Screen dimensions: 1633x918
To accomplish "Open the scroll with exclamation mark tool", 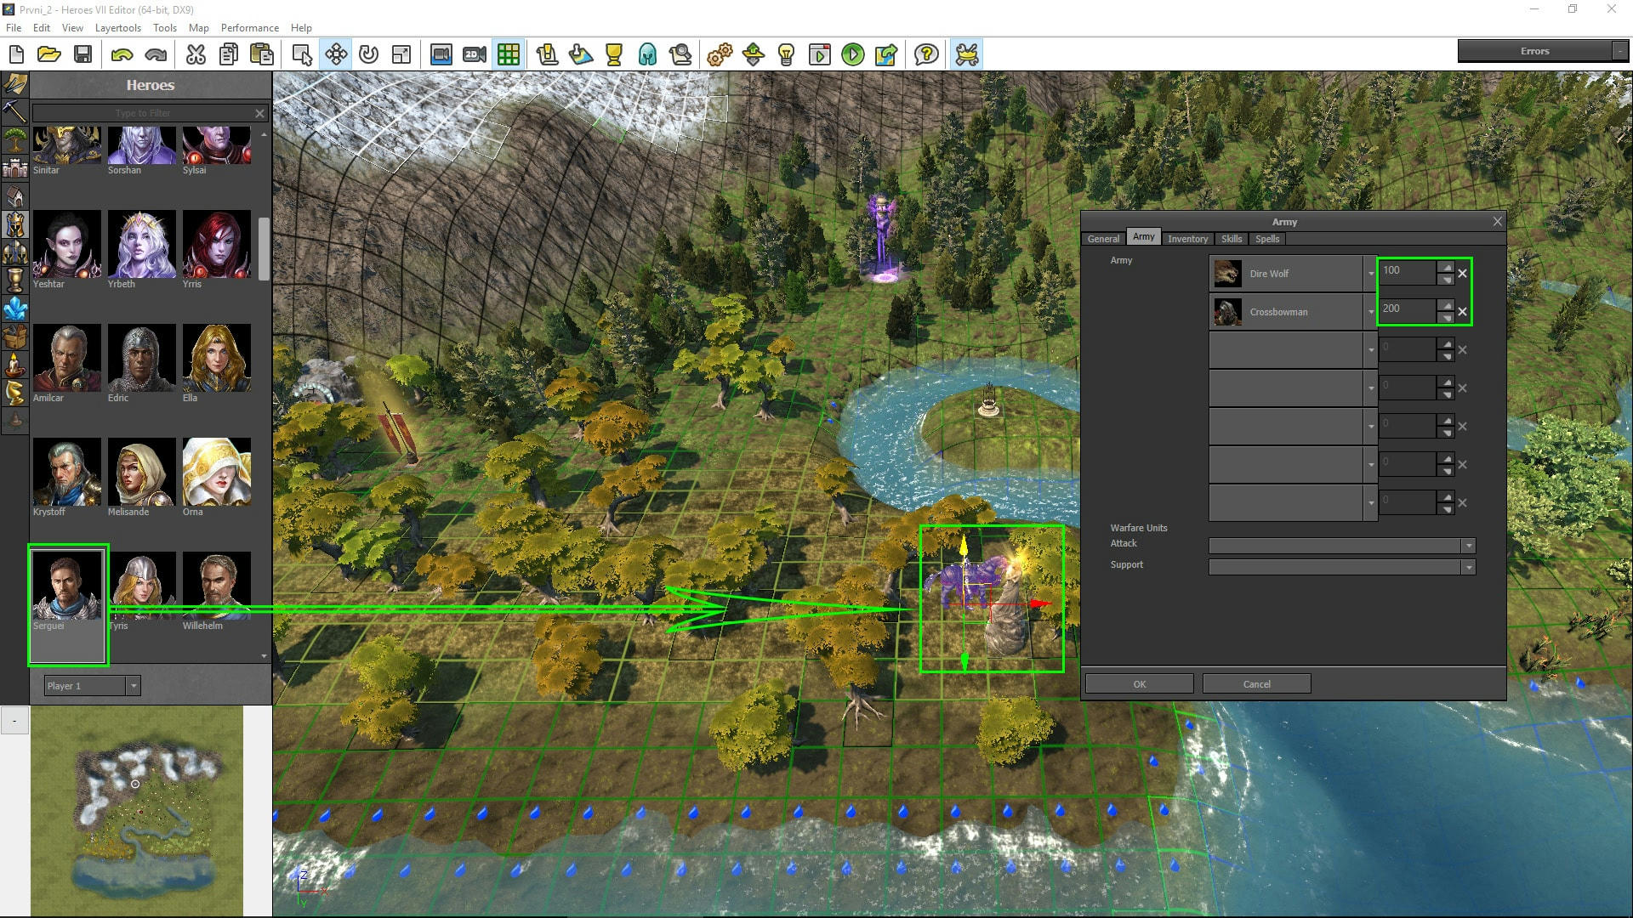I will click(x=547, y=54).
